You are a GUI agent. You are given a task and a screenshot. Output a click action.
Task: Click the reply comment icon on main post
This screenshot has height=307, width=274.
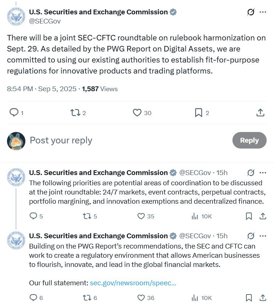(14, 113)
